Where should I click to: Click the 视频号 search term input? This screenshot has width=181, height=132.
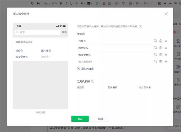click(115, 41)
